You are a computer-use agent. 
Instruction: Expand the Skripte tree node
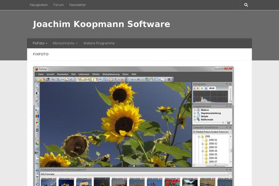(195, 116)
